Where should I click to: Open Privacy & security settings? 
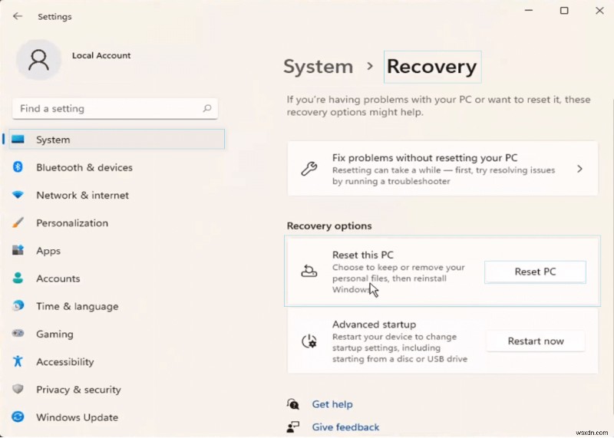(117, 390)
